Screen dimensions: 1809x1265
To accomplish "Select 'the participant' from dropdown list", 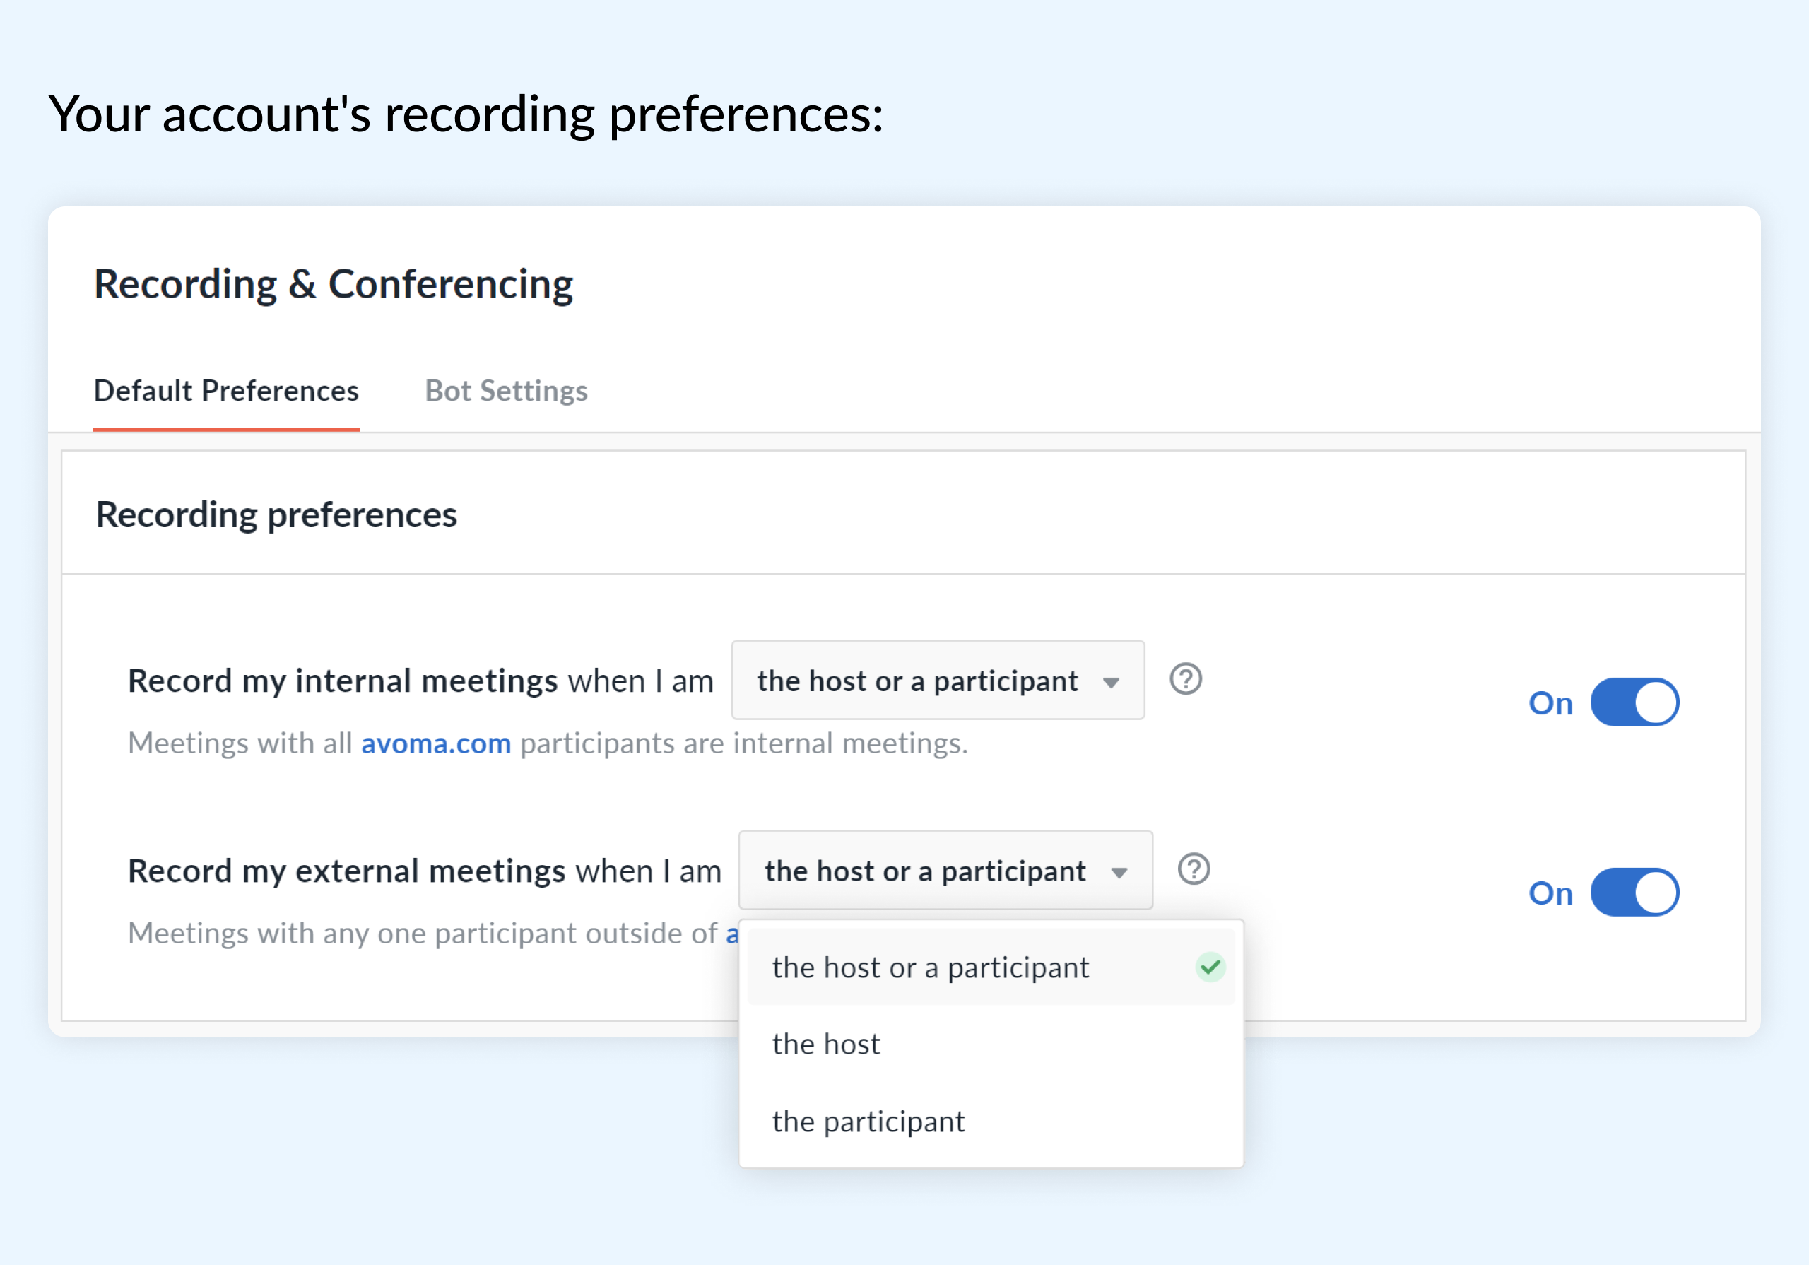I will point(868,1122).
